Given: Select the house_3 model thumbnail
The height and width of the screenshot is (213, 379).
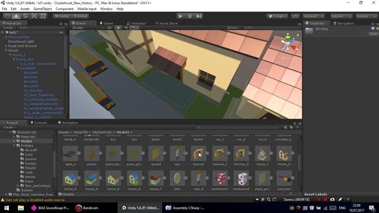Looking at the screenshot, I should click(70, 179).
